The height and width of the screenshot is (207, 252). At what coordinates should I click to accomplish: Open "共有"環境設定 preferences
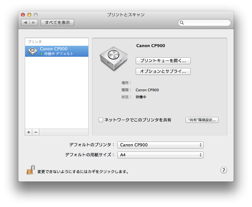point(202,120)
